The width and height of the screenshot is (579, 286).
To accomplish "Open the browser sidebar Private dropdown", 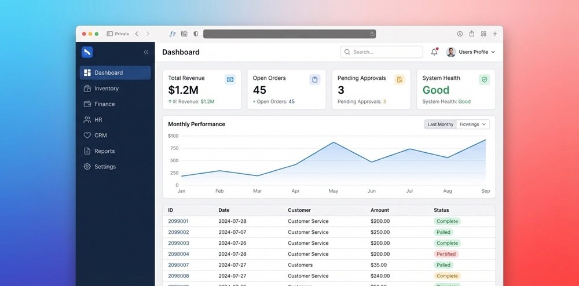I will 118,34.
